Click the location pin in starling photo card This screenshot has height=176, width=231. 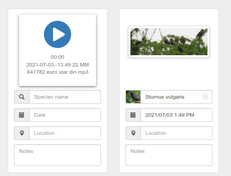coord(133,133)
